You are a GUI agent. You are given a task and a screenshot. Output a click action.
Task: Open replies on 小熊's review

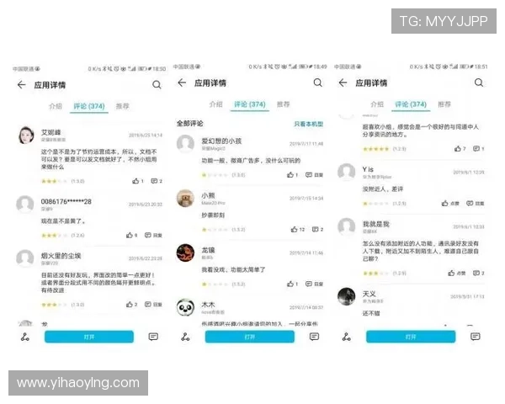coord(317,230)
